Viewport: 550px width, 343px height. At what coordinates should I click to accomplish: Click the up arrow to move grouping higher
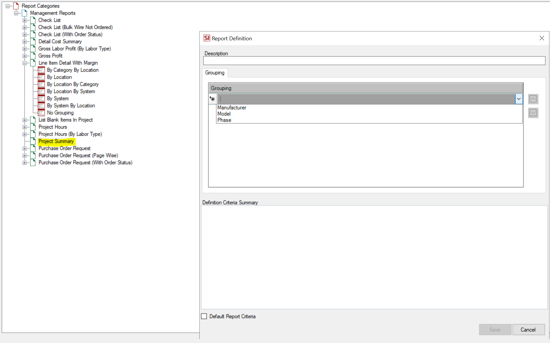pyautogui.click(x=533, y=99)
